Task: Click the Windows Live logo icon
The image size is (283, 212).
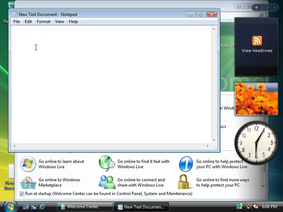Action: (28, 164)
